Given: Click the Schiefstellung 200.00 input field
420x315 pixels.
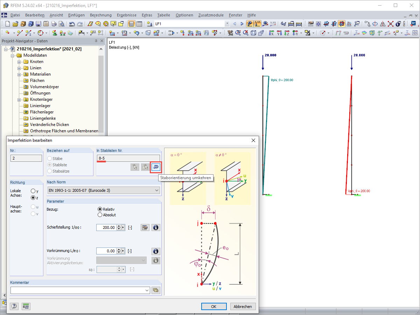Looking at the screenshot, I should tap(106, 227).
